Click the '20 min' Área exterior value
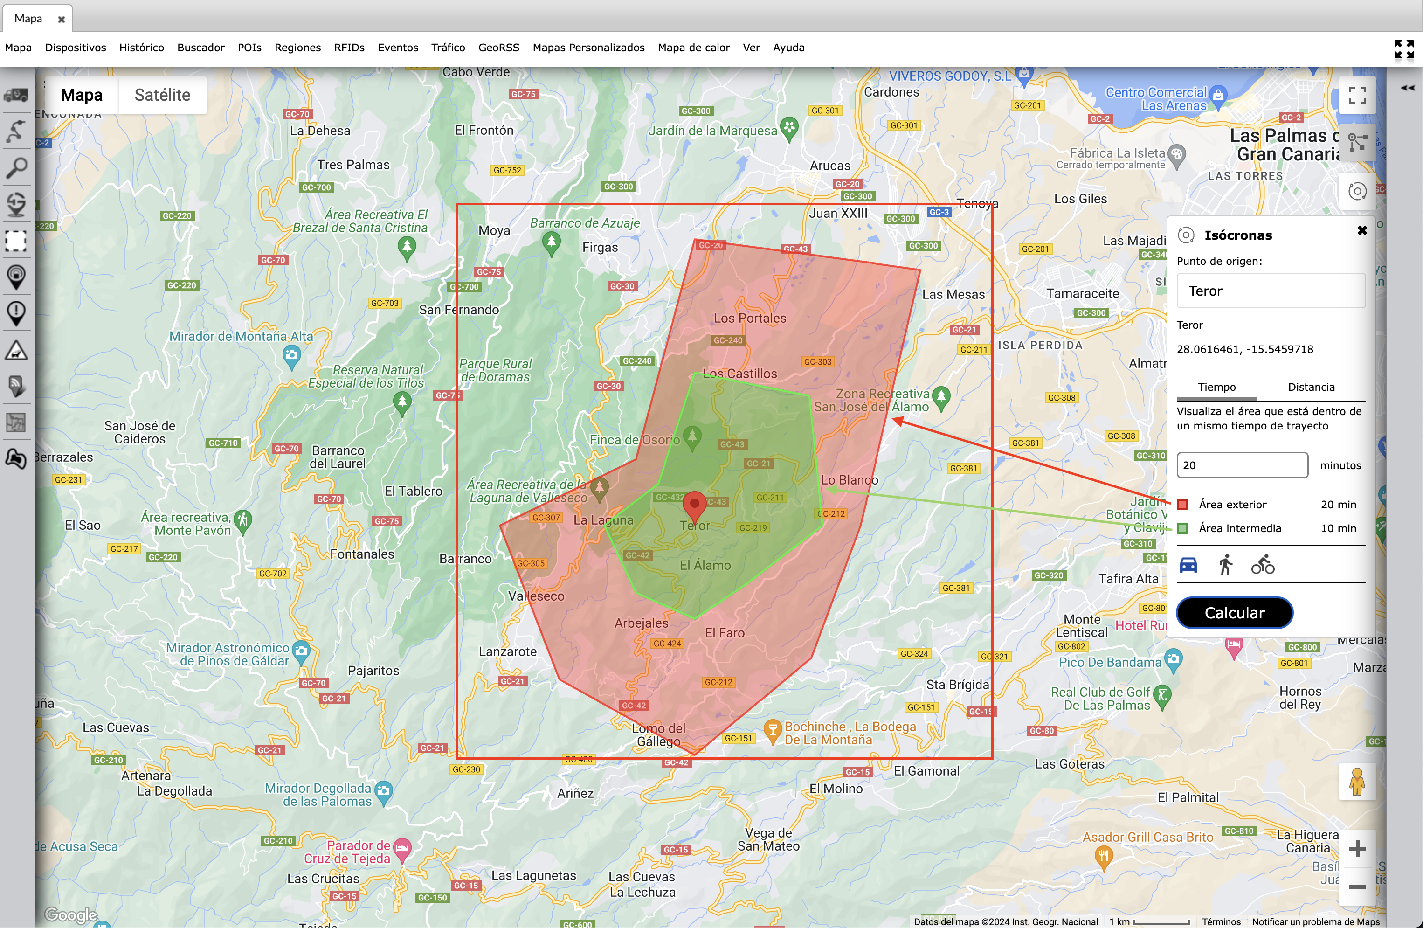This screenshot has height=928, width=1423. click(x=1338, y=505)
